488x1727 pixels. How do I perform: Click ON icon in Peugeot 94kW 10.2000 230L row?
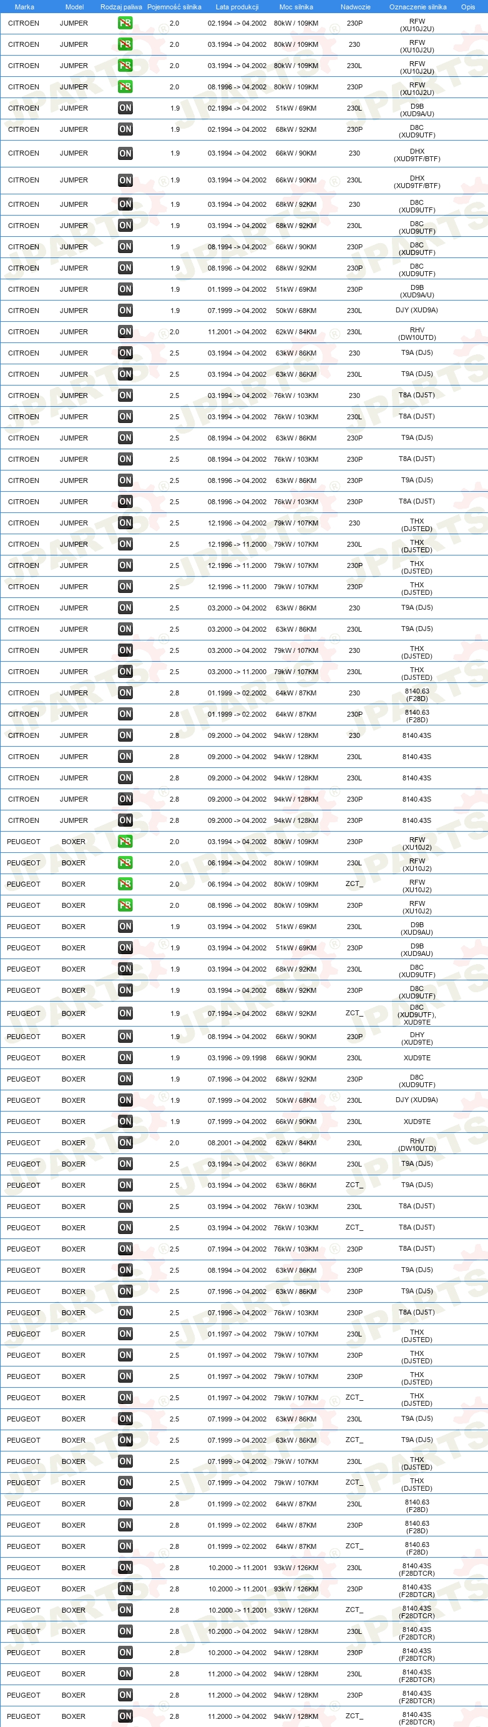125,1632
